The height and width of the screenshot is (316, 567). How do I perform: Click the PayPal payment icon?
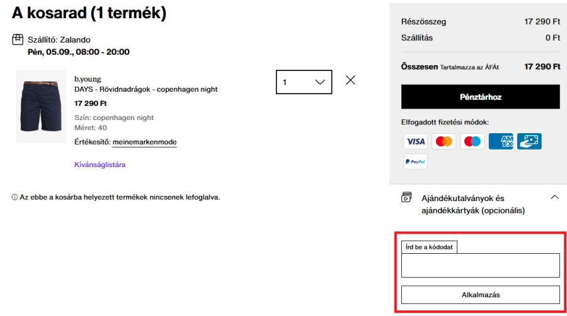tap(415, 161)
